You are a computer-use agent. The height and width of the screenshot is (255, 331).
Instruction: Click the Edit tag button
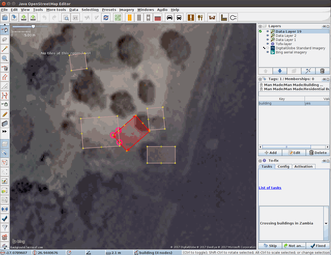pyautogui.click(x=294, y=153)
